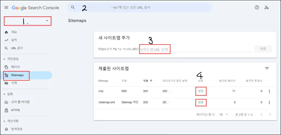Click the RSS type cell

tap(124, 91)
